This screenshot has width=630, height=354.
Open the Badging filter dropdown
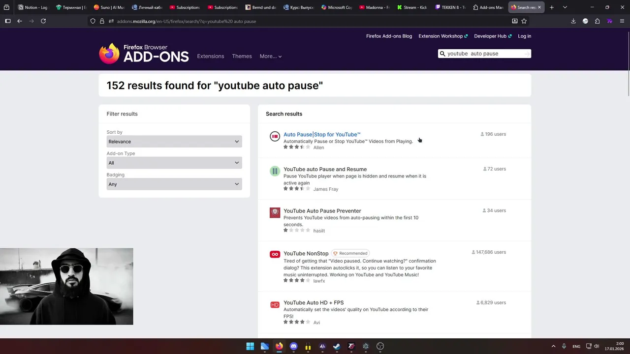pyautogui.click(x=174, y=184)
